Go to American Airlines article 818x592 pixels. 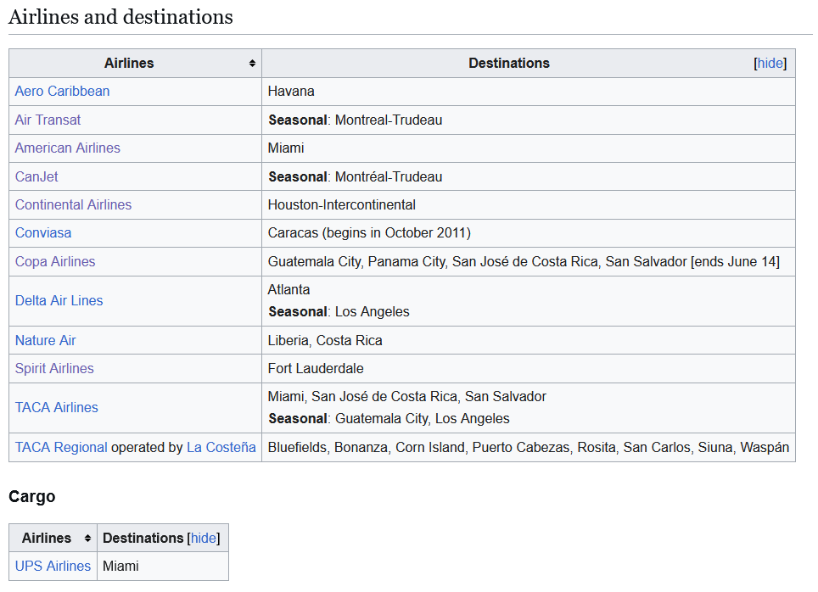pos(68,148)
